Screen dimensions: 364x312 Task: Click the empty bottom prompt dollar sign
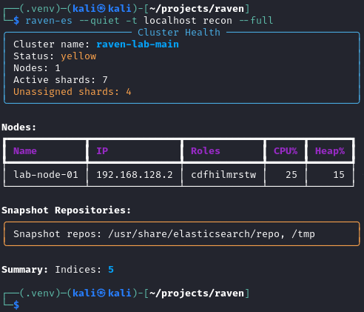point(16,305)
